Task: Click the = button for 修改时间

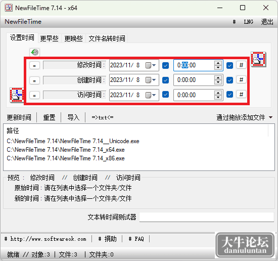Action: coord(34,65)
